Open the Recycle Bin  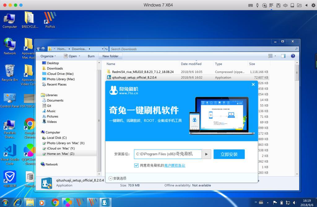[10, 73]
